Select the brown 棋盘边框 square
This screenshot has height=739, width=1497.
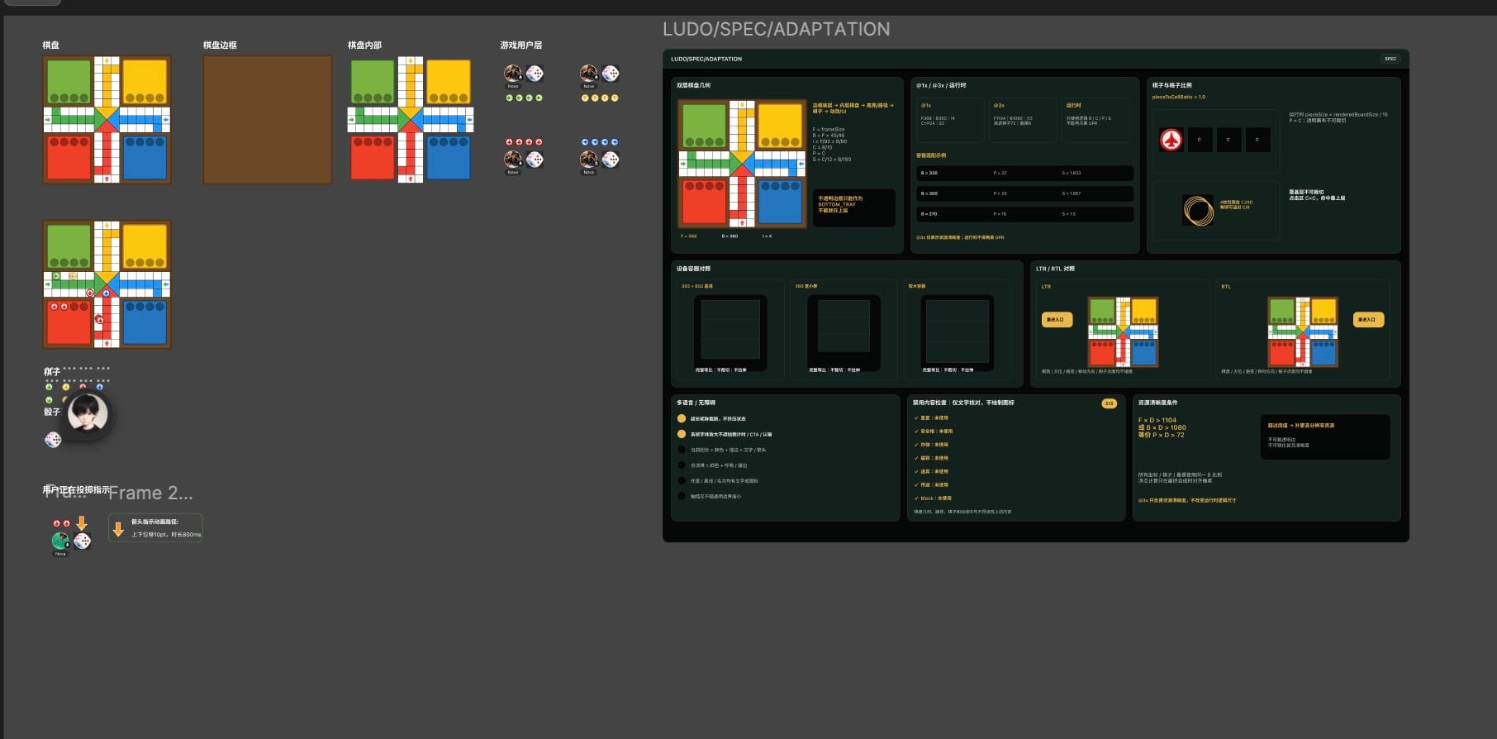[268, 120]
